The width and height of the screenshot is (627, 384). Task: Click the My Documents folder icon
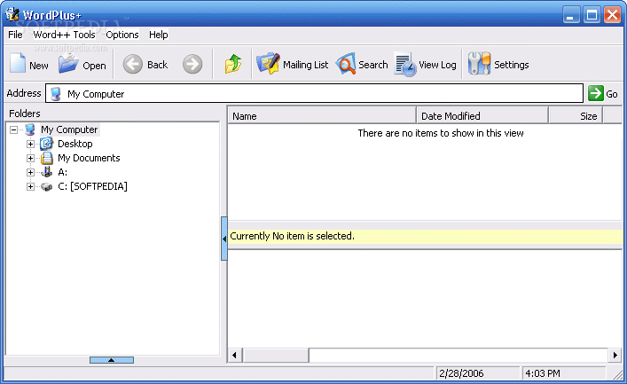(46, 158)
